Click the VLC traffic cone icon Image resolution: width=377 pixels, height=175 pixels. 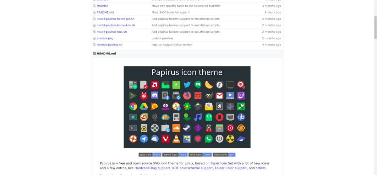tap(176, 139)
